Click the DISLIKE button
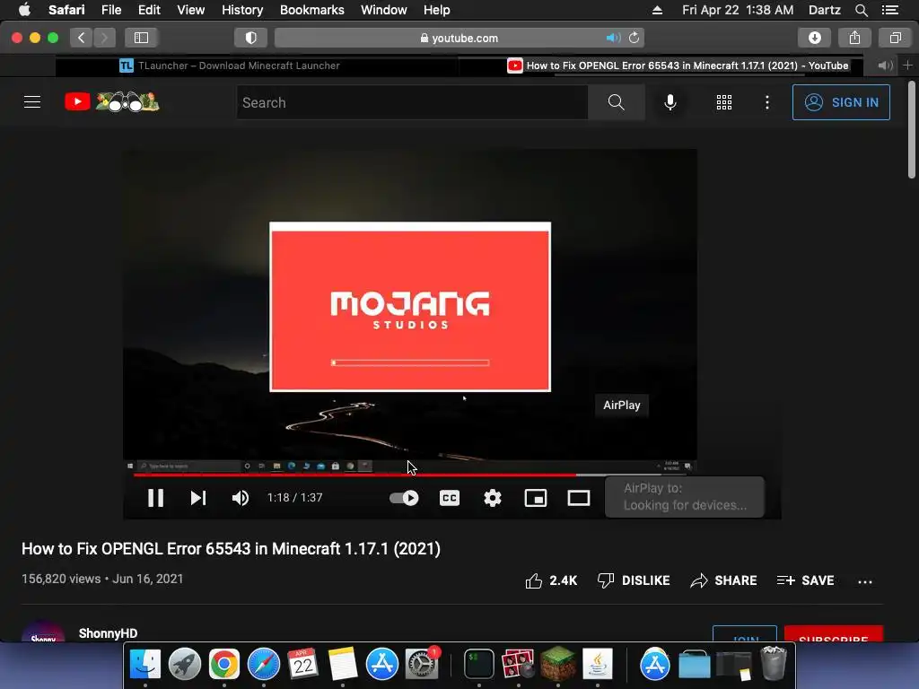919x689 pixels. coord(633,580)
